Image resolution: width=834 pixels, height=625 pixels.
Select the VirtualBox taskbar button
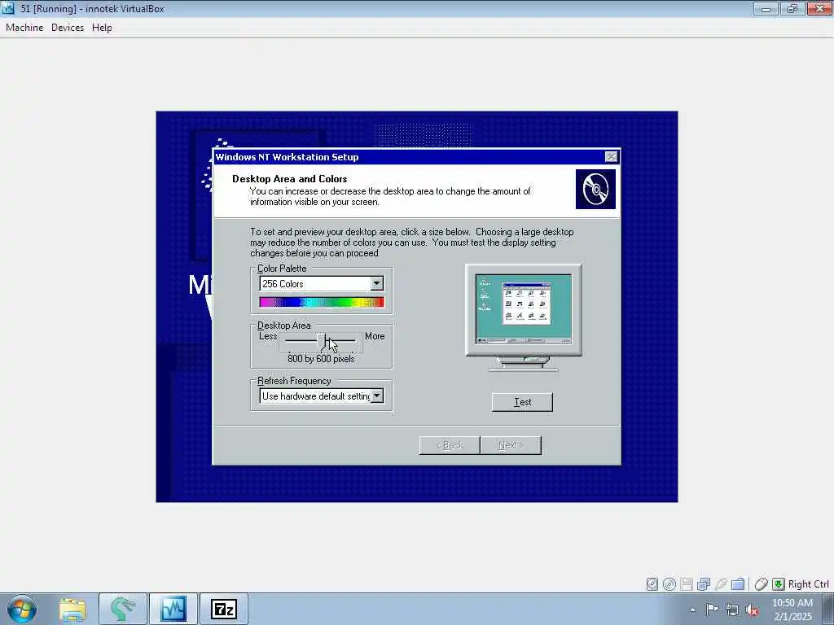point(173,609)
